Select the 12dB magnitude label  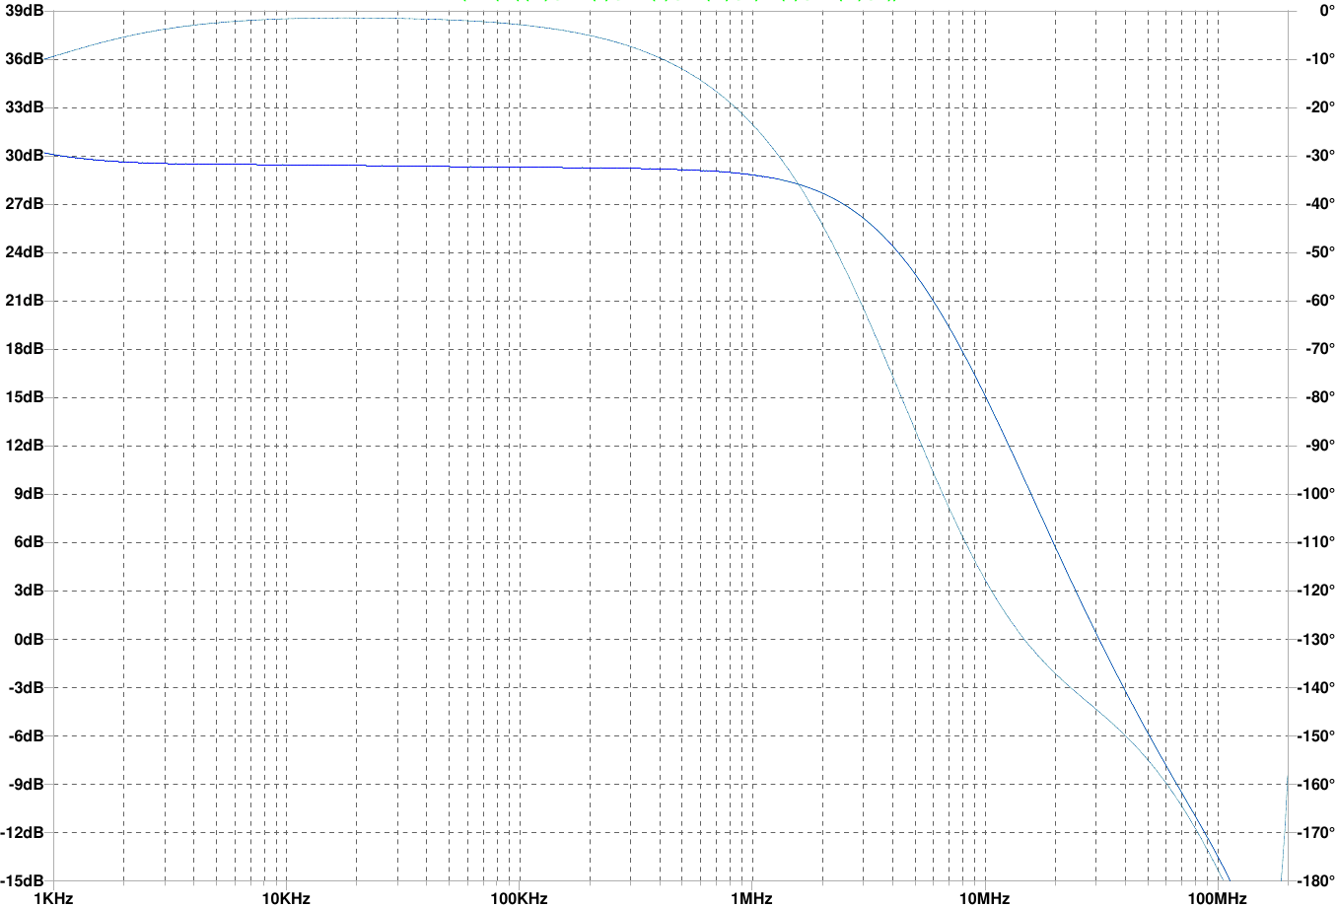coord(23,446)
